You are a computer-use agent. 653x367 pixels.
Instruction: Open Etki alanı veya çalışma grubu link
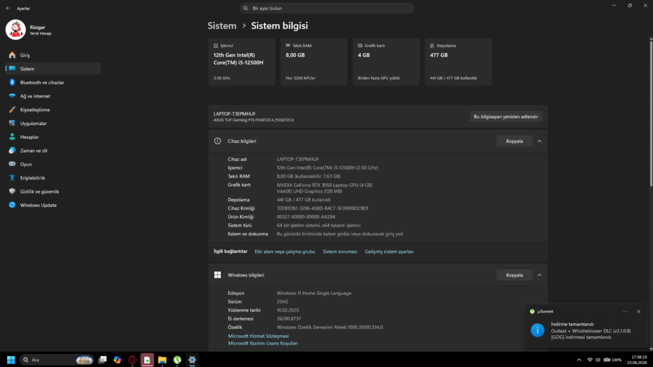point(285,251)
